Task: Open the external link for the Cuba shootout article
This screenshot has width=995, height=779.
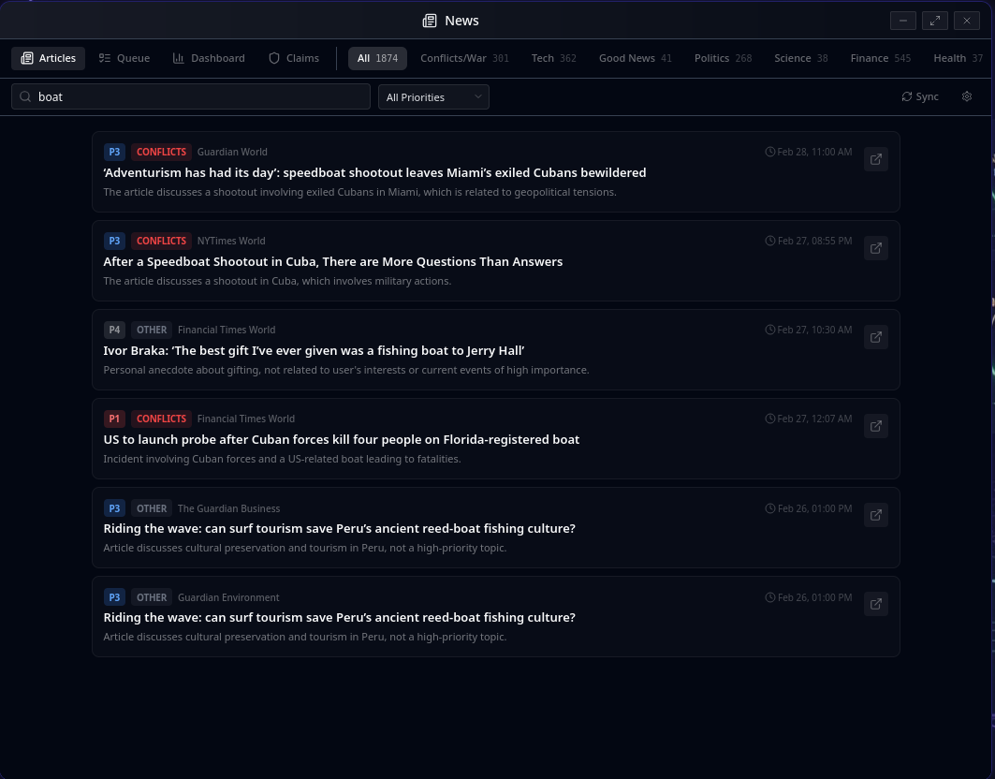Action: (x=875, y=248)
